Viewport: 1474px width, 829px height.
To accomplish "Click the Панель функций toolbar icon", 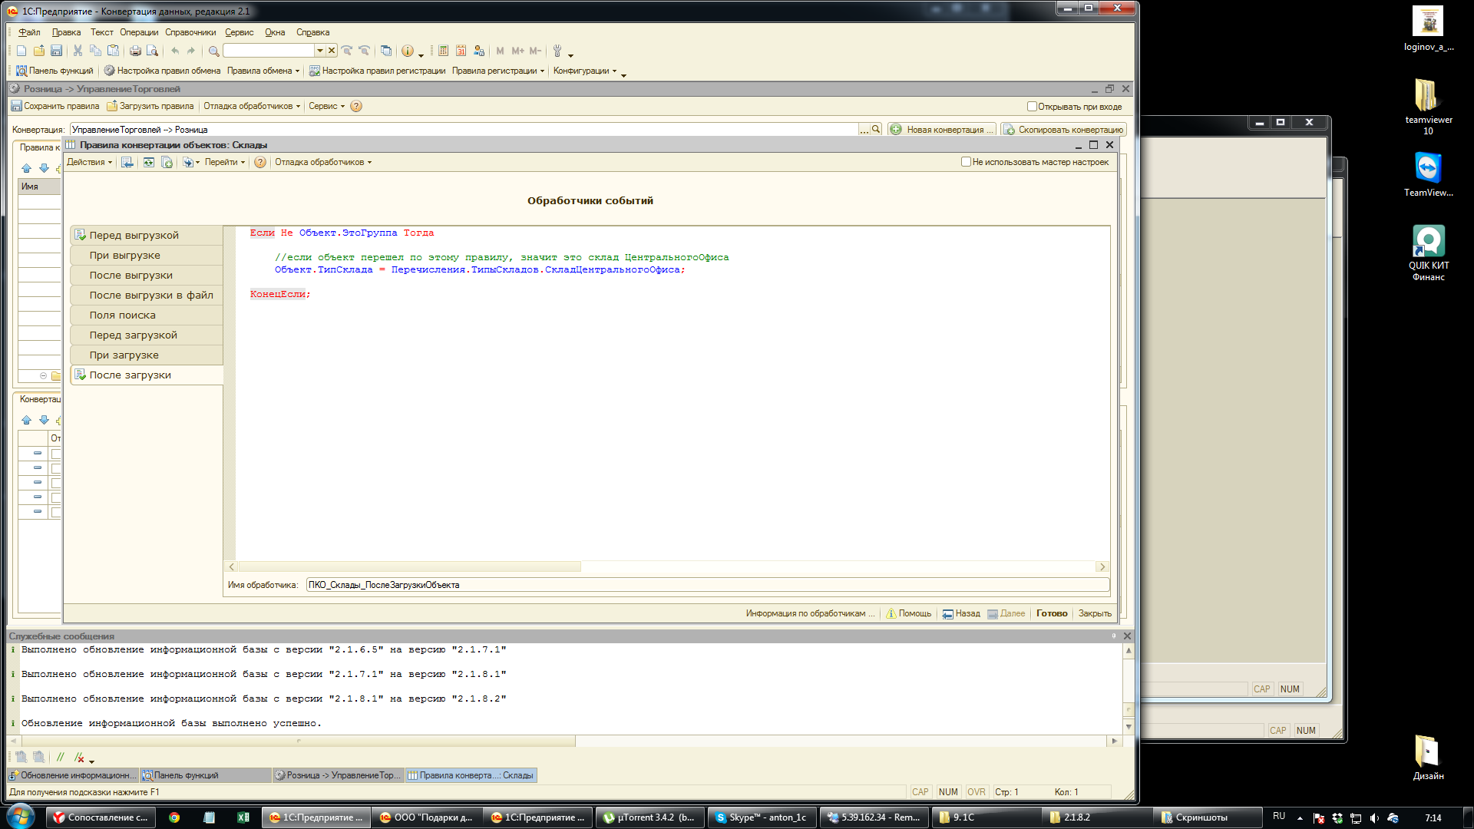I will (21, 71).
